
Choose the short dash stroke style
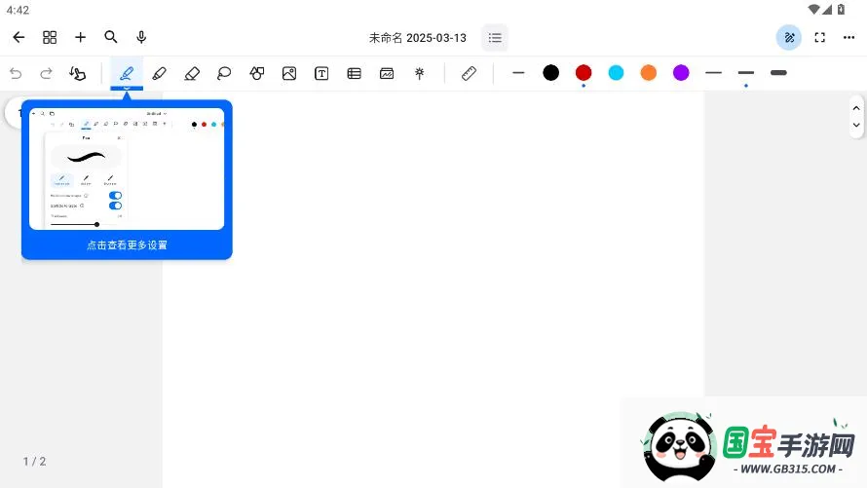[518, 72]
